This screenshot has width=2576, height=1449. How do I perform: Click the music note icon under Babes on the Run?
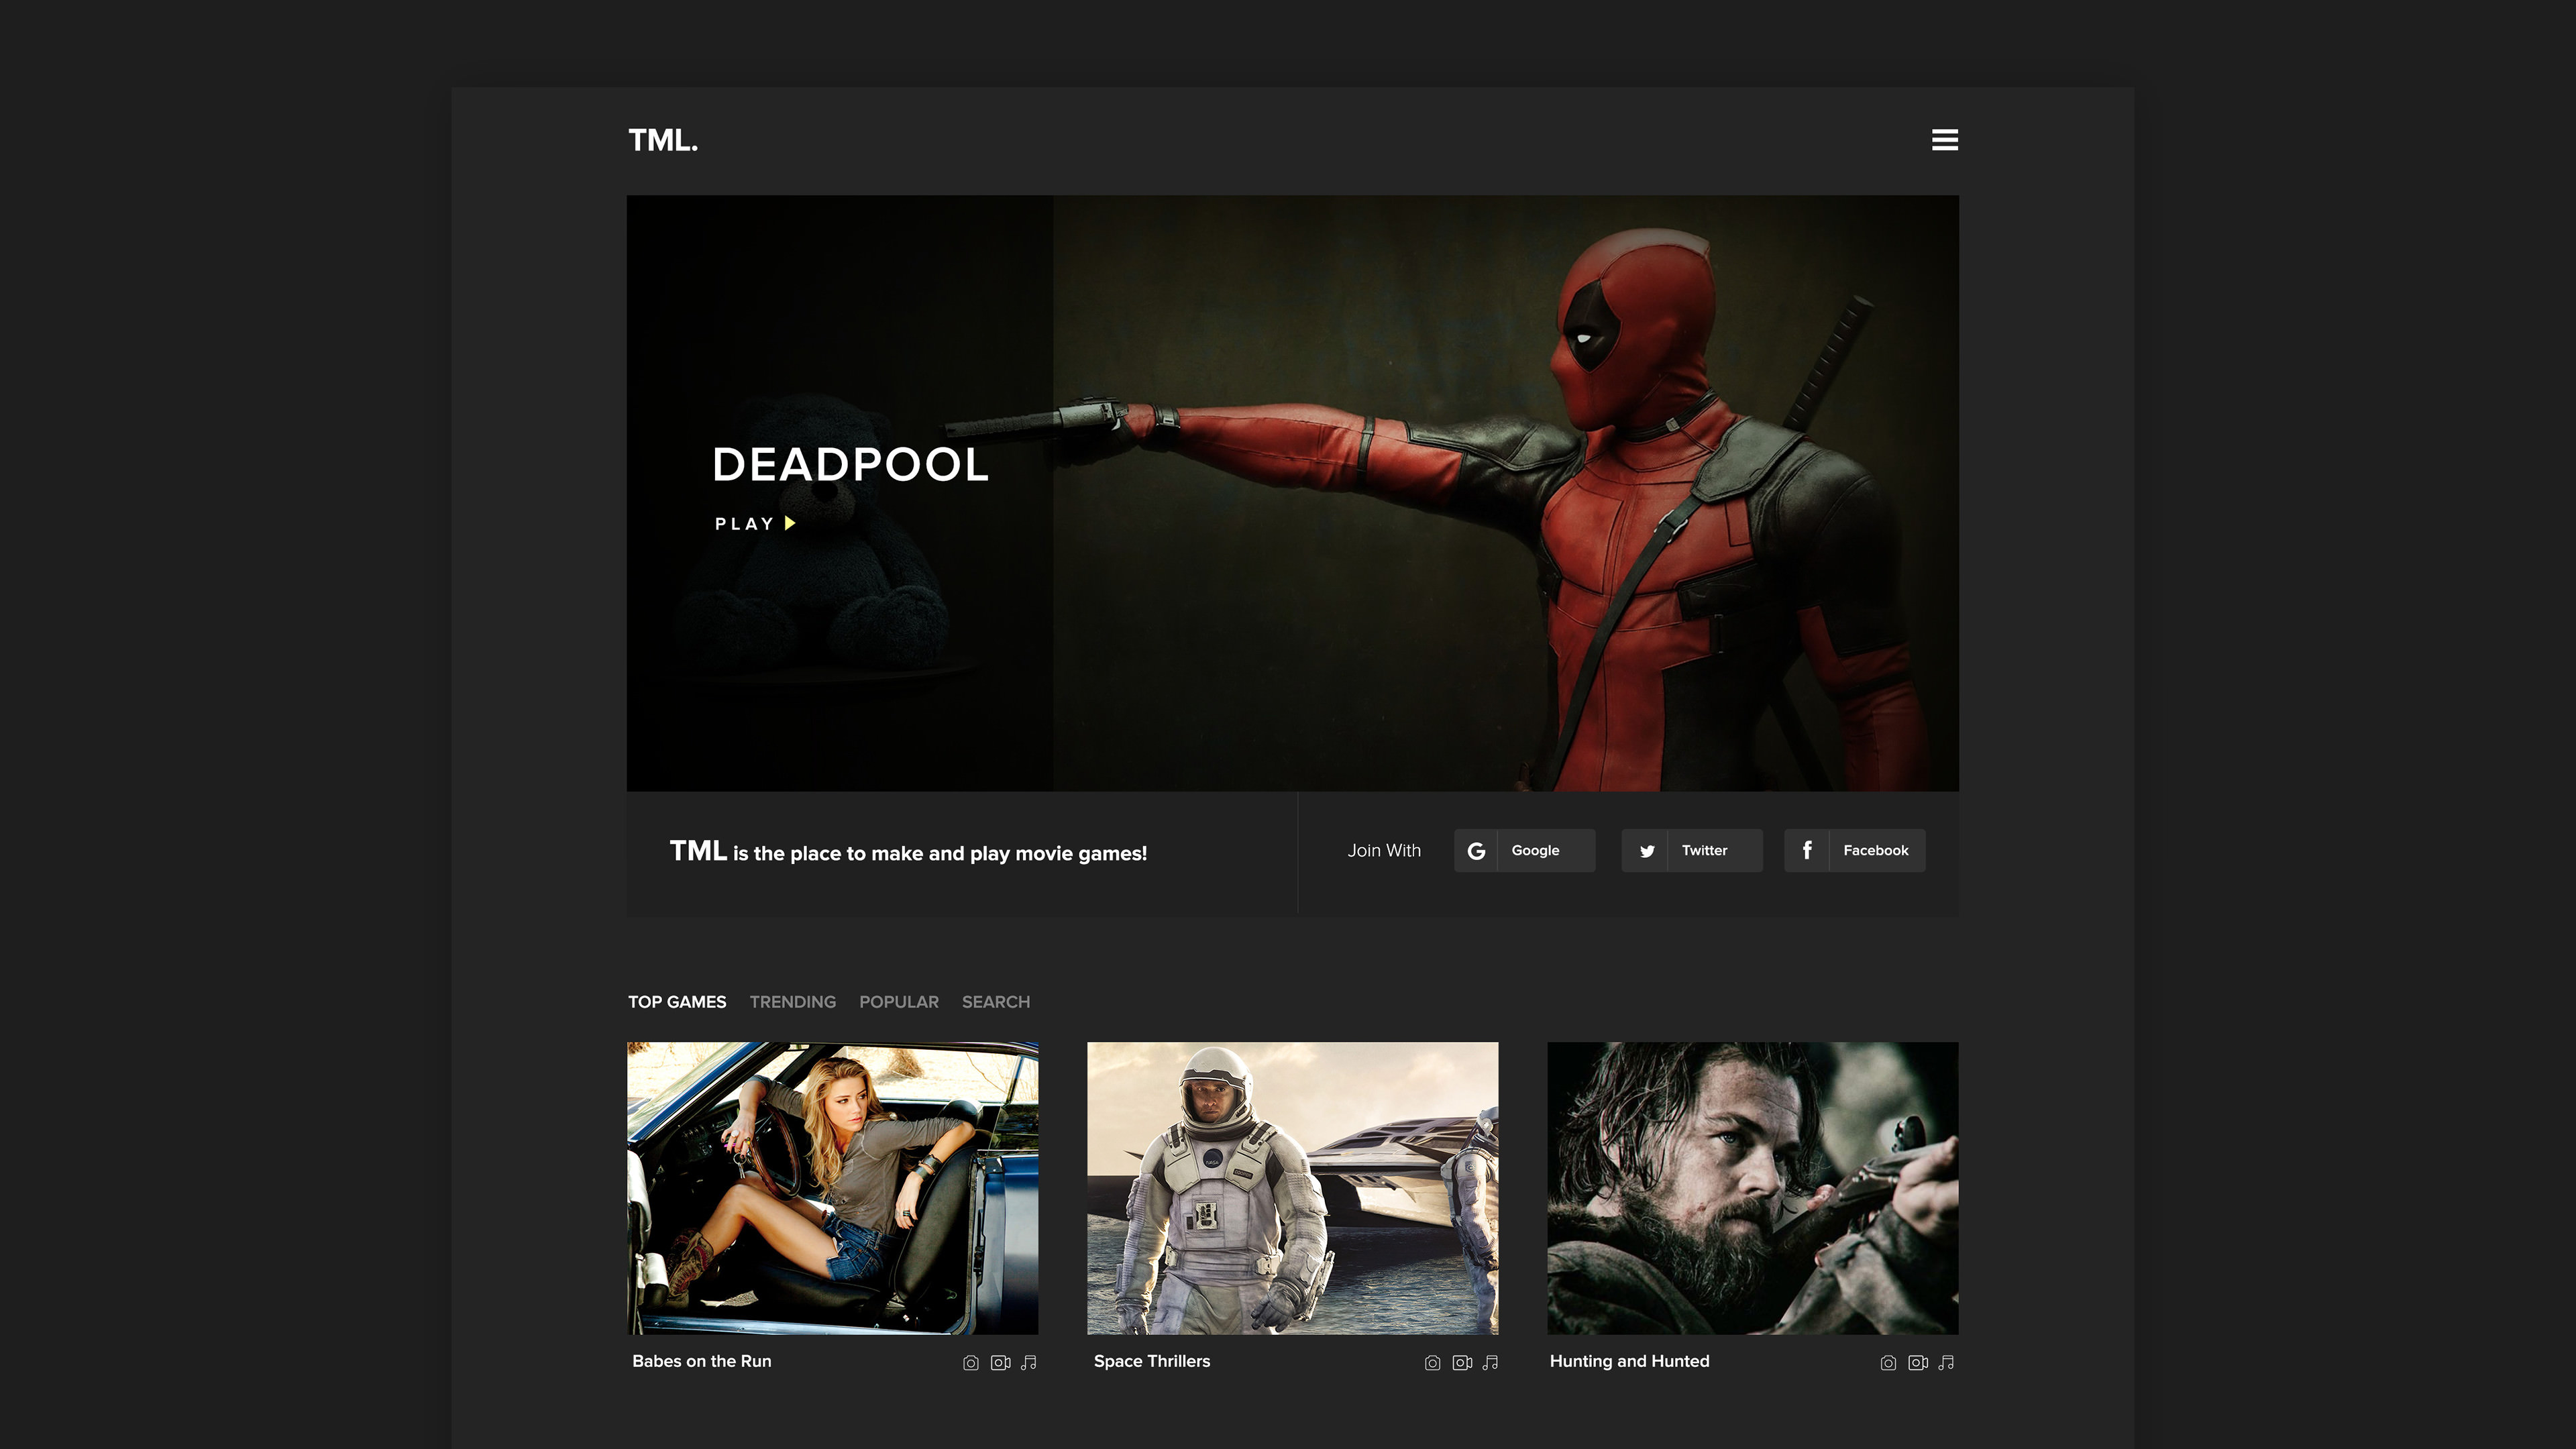pyautogui.click(x=1029, y=1363)
